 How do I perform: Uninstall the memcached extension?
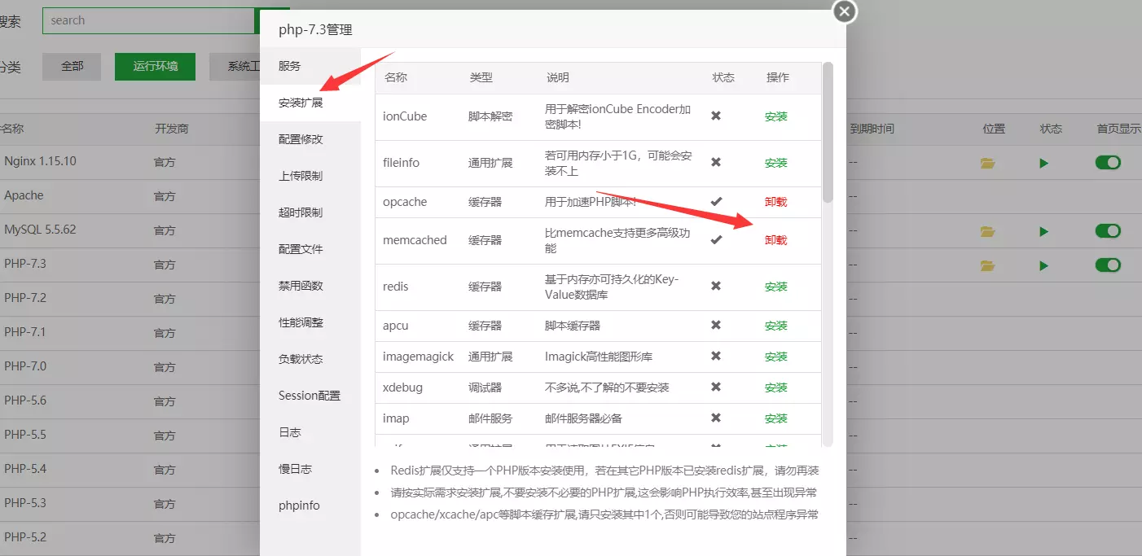[775, 240]
